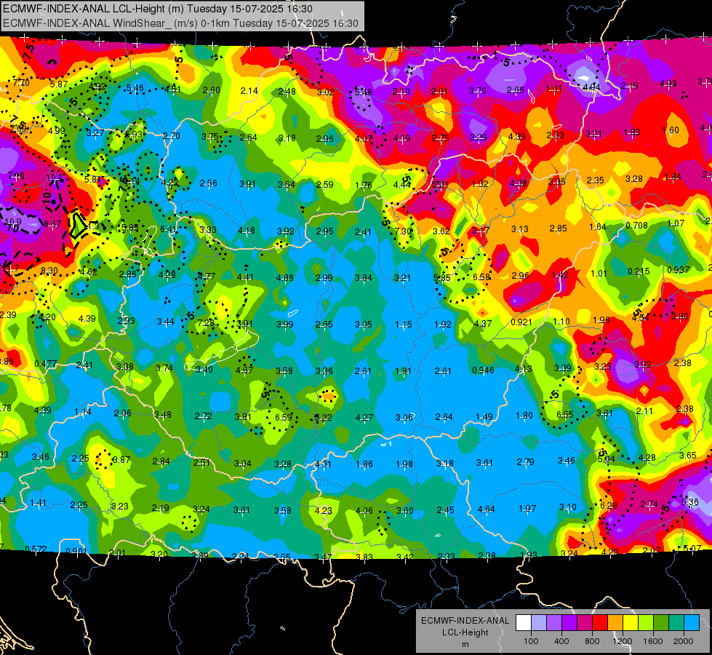The image size is (712, 655).
Task: Click the wind shear value 2.14
Action: coord(249,91)
